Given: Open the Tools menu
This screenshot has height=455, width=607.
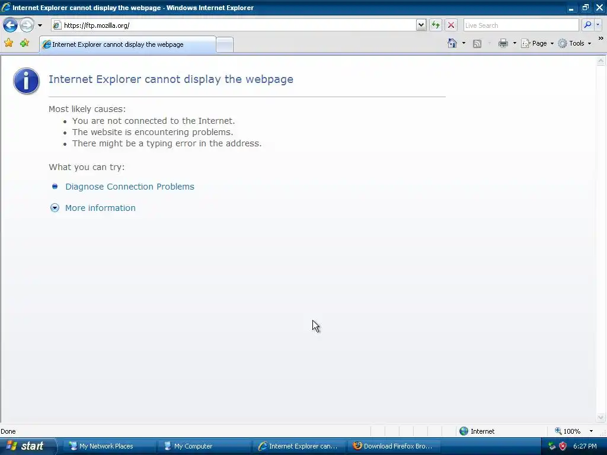Looking at the screenshot, I should [574, 43].
